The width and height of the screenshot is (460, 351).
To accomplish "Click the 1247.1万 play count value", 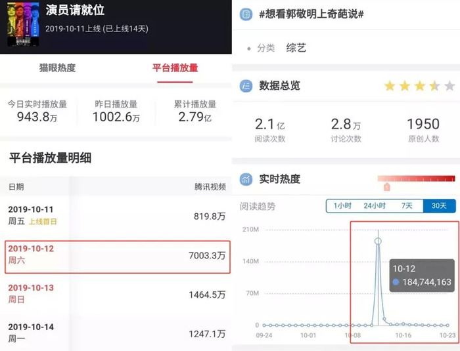I will point(207,334).
